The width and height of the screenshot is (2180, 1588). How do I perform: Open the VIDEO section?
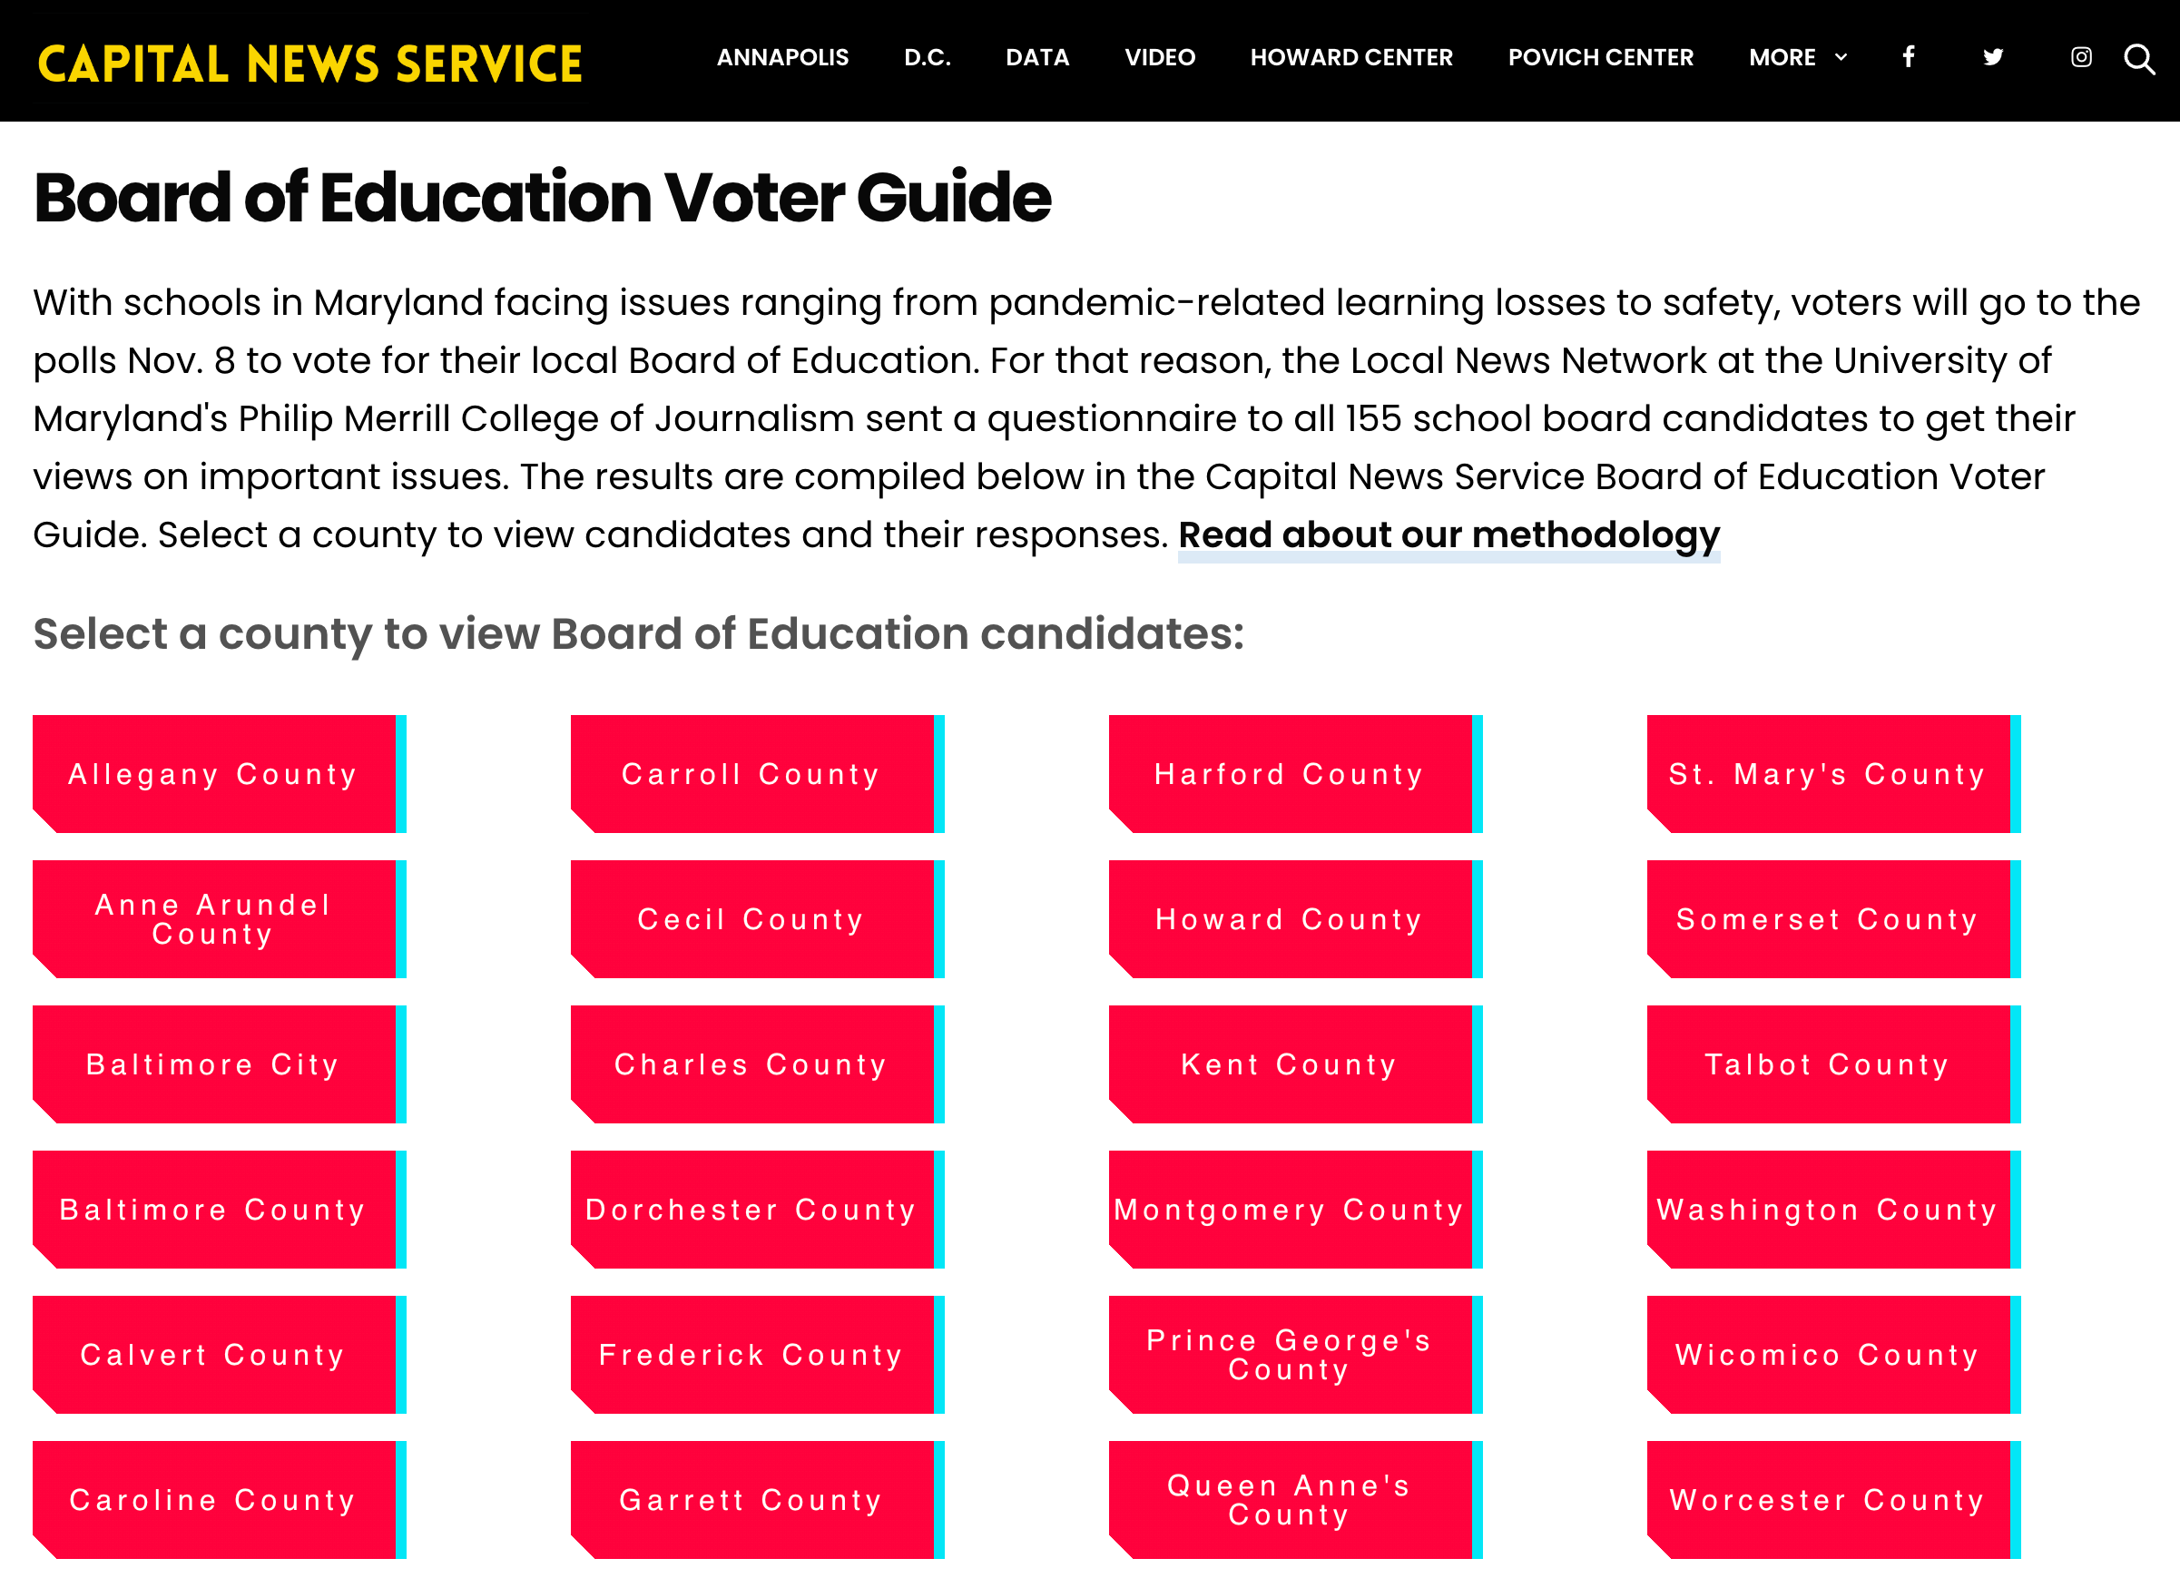[1159, 58]
